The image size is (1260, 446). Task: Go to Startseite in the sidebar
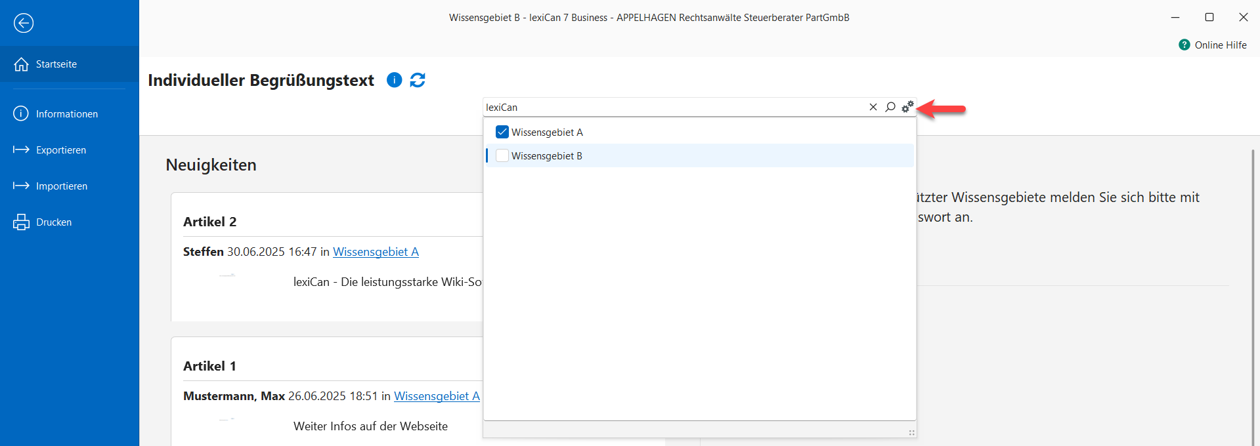pos(56,64)
